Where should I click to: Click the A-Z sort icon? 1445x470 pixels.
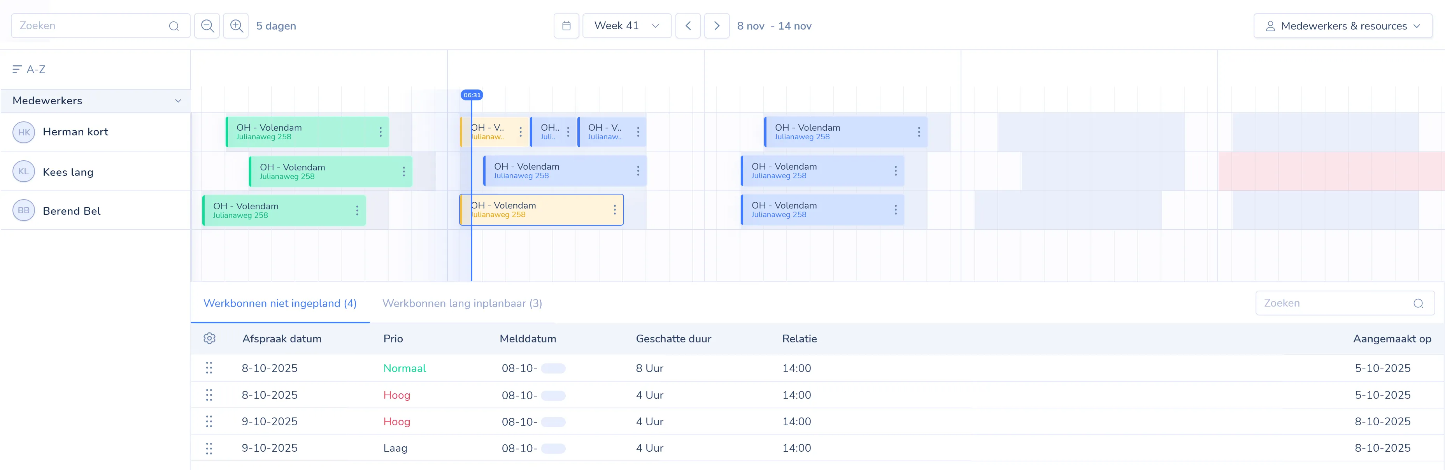pos(18,69)
